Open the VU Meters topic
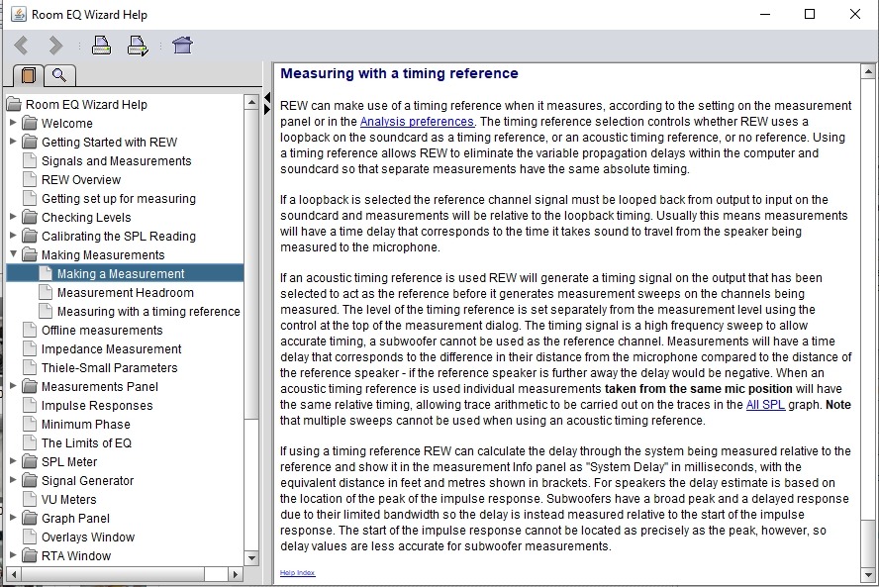 tap(69, 499)
